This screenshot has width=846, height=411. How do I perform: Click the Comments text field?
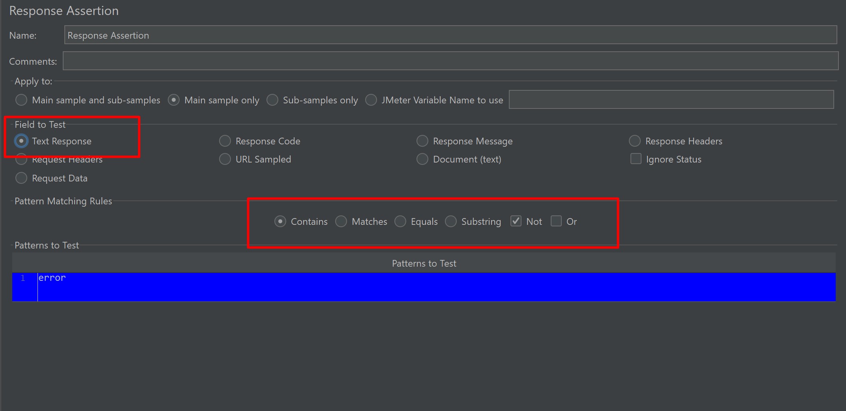click(450, 61)
